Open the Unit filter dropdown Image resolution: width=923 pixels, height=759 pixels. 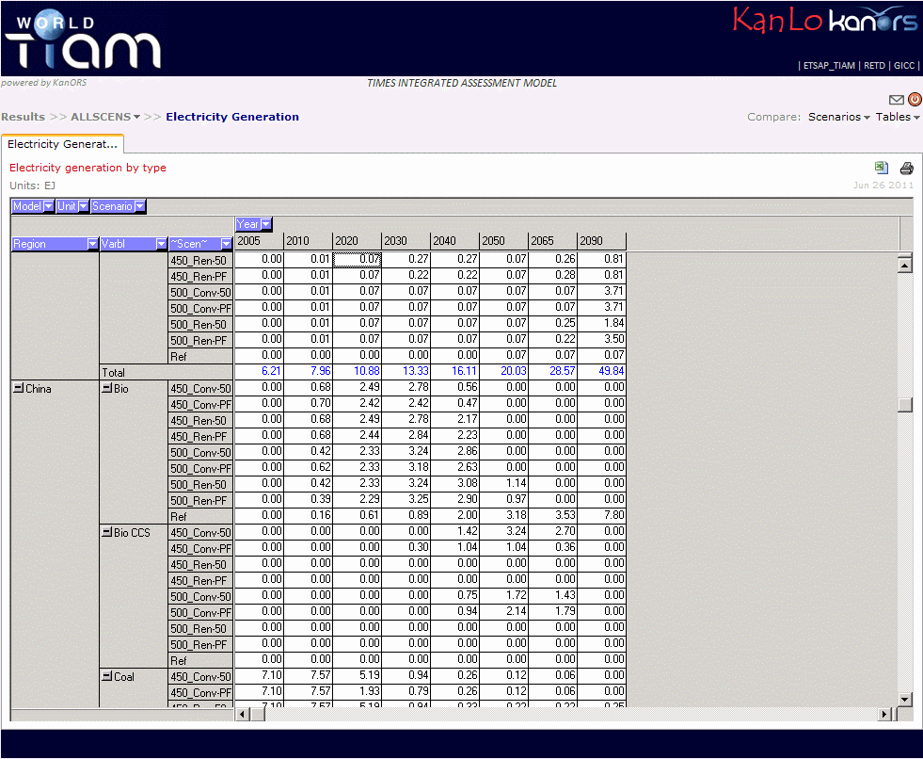[x=83, y=206]
